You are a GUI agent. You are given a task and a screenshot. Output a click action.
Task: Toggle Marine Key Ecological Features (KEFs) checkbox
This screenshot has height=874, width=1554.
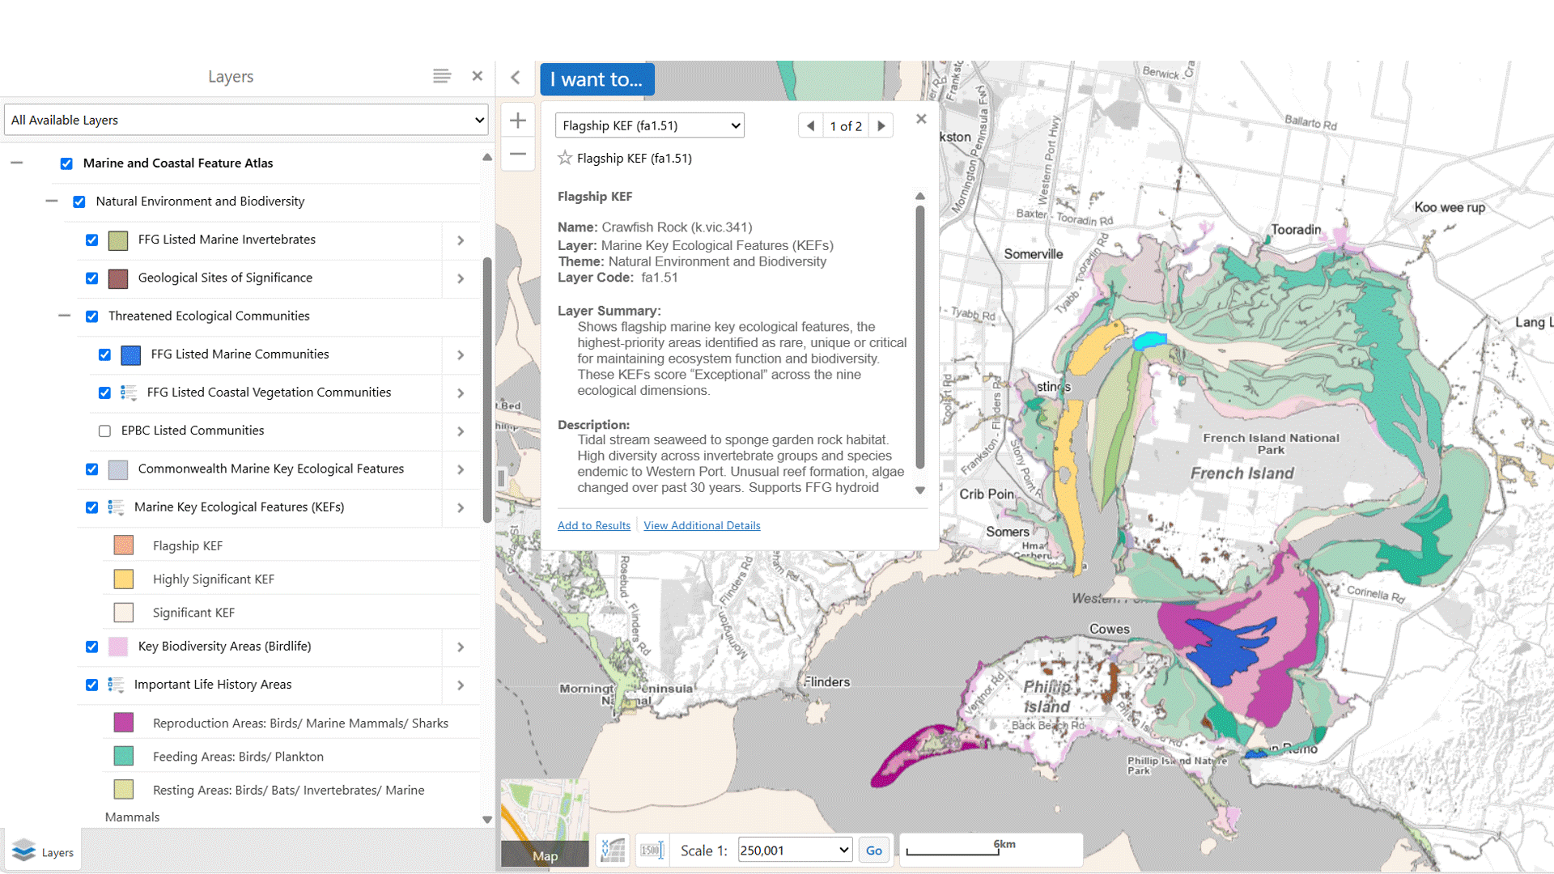92,507
